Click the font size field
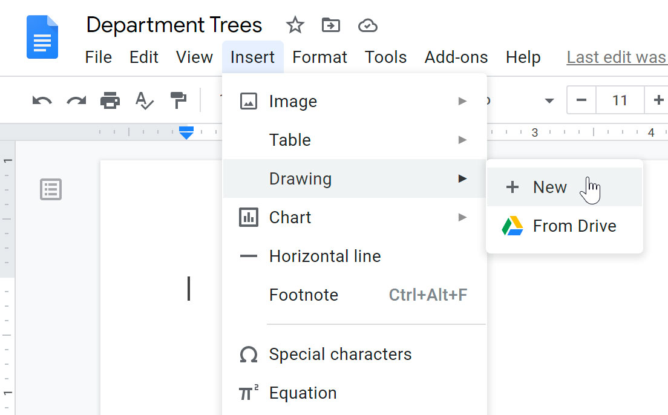Image resolution: width=668 pixels, height=415 pixels. point(620,100)
